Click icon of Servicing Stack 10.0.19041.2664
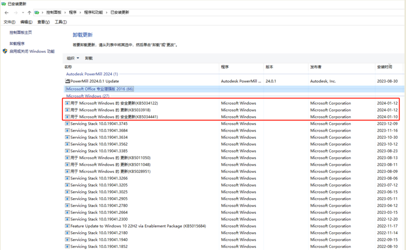Image resolution: width=406 pixels, height=250 pixels. pyautogui.click(x=67, y=212)
